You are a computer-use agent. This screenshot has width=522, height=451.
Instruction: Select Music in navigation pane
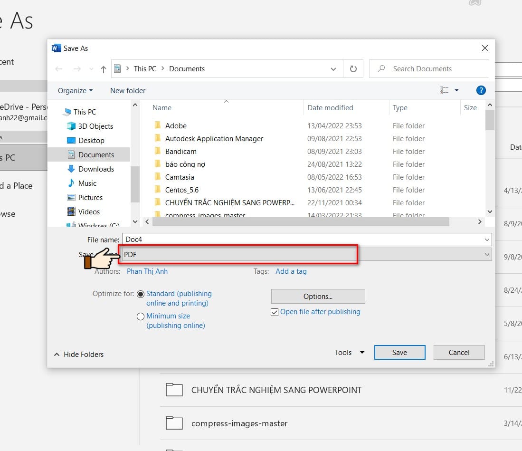tap(82, 183)
